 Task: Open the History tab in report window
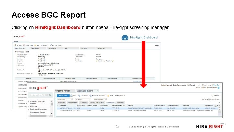point(71,48)
